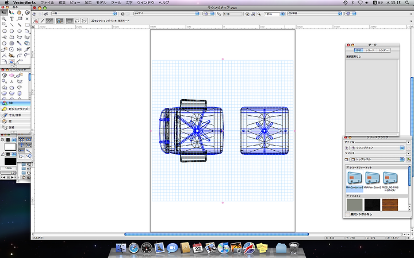The height and width of the screenshot is (258, 414).
Task: Select the Oval tool
Action: [20, 31]
